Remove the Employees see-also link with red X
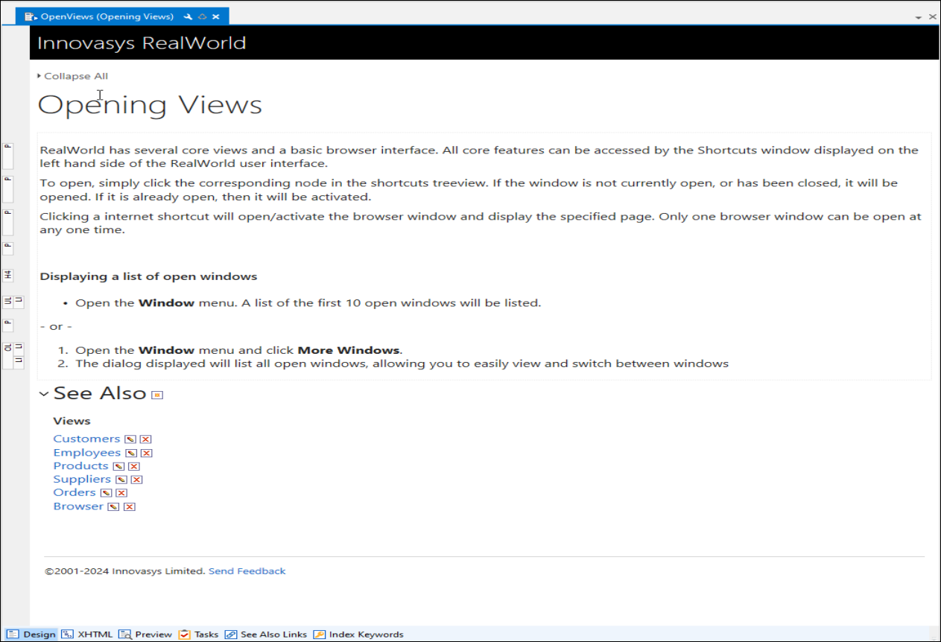Viewport: 941px width, 642px height. [x=146, y=453]
